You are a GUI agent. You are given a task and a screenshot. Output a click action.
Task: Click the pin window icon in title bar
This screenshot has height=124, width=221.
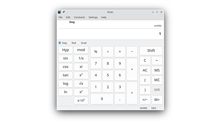[64, 12]
